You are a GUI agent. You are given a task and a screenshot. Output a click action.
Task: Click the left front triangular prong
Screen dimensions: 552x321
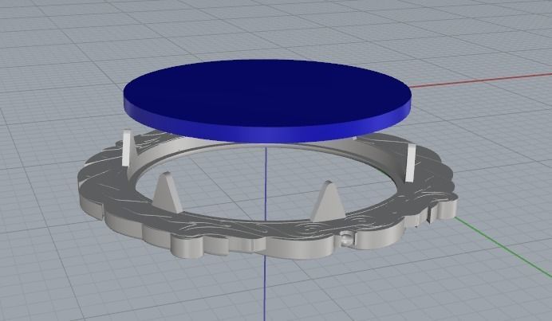(168, 192)
